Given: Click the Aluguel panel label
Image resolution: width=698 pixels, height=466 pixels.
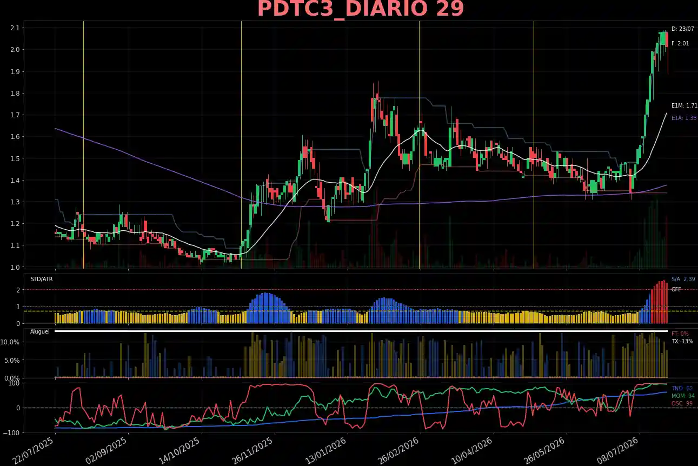Looking at the screenshot, I should (x=39, y=331).
